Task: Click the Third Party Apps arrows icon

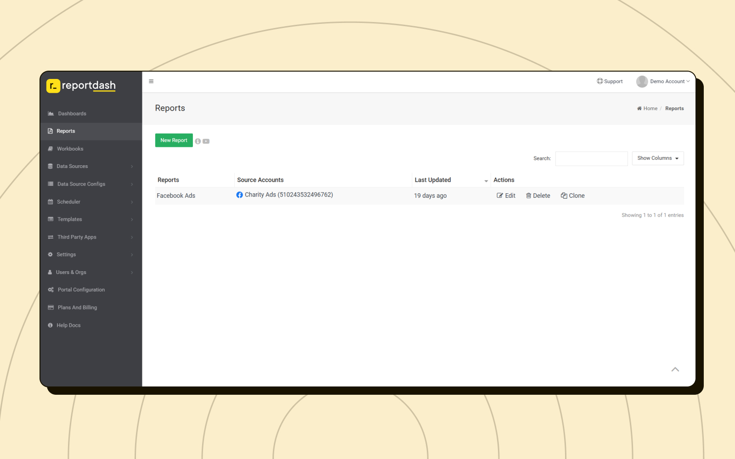Action: click(51, 237)
